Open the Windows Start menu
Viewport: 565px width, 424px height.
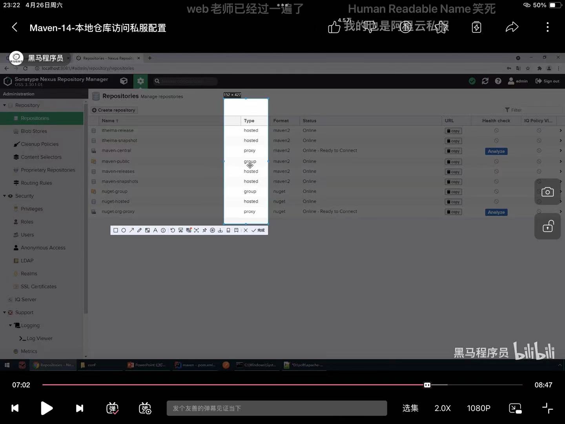[x=7, y=365]
